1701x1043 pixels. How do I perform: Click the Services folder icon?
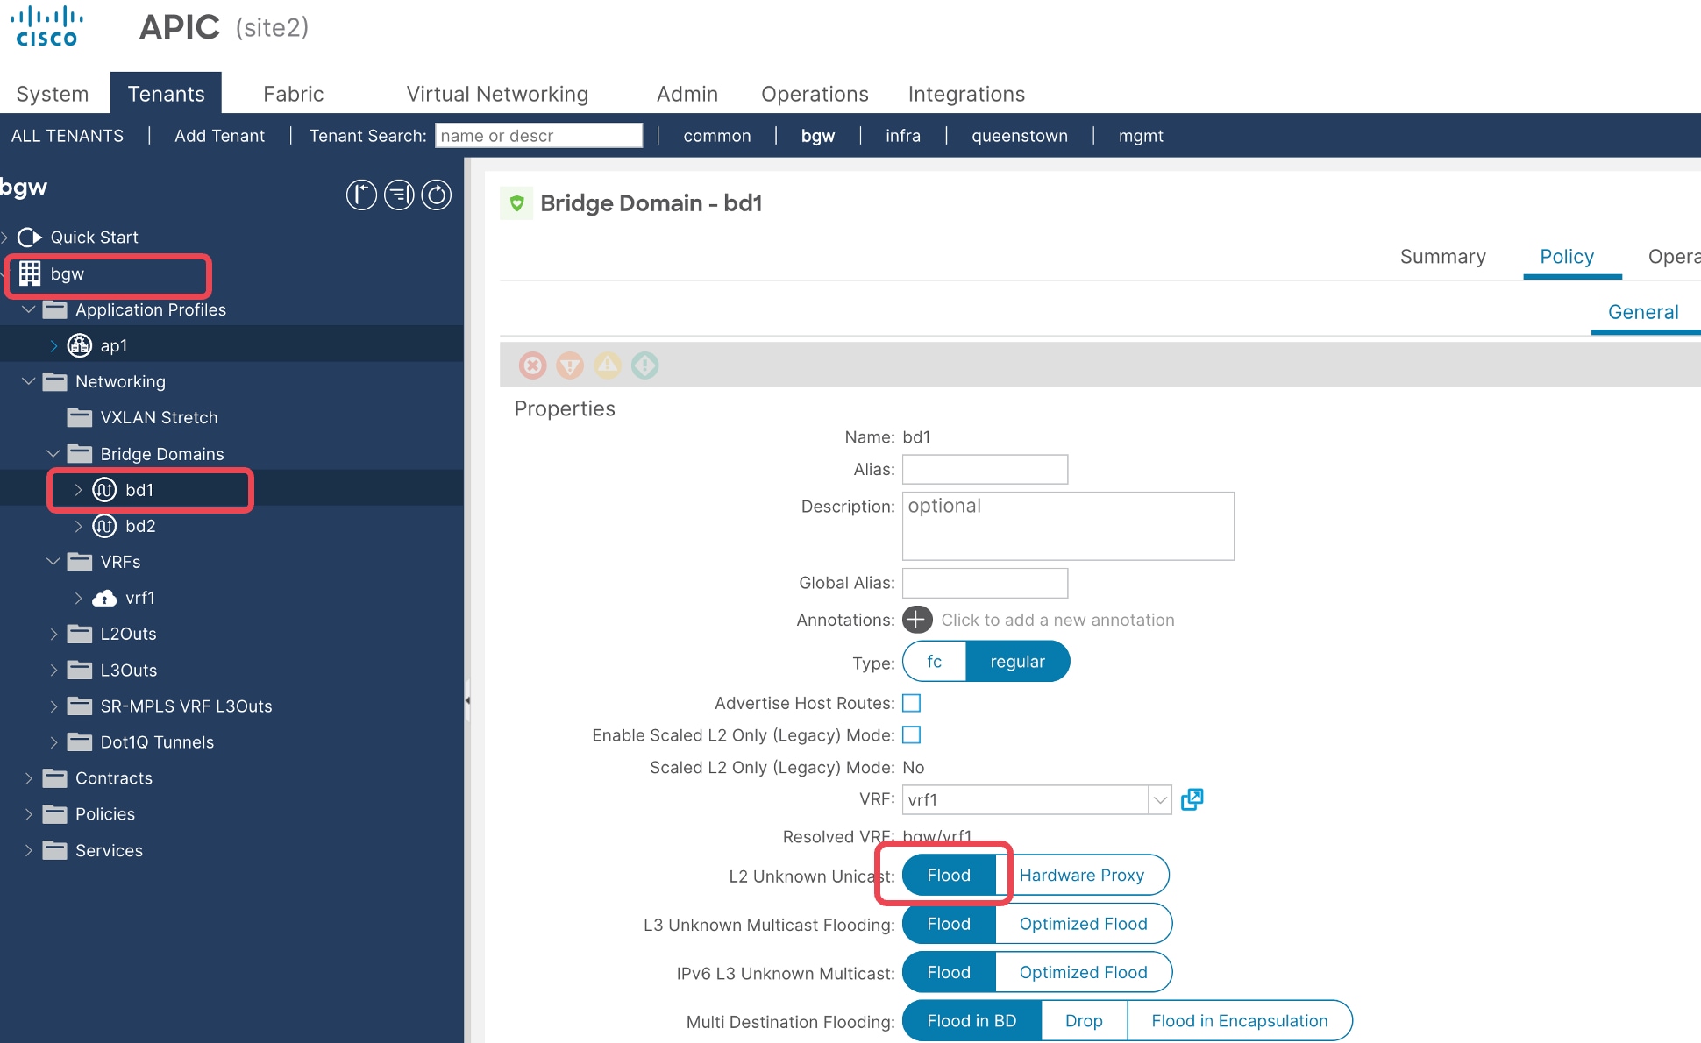[55, 850]
